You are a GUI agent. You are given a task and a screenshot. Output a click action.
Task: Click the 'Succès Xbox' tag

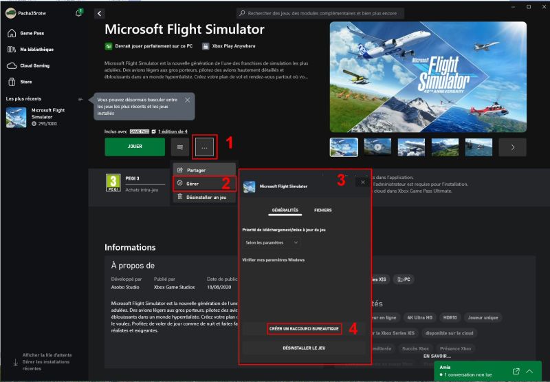[415, 348]
